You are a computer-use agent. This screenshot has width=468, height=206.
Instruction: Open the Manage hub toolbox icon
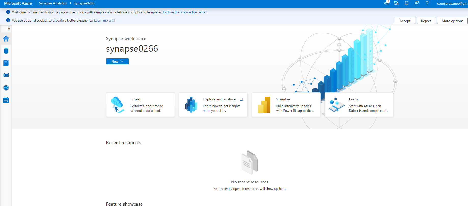pyautogui.click(x=6, y=100)
